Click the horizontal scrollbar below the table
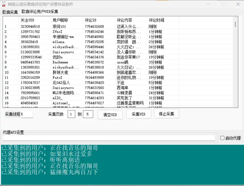This screenshot has width=244, height=186. 119,108
